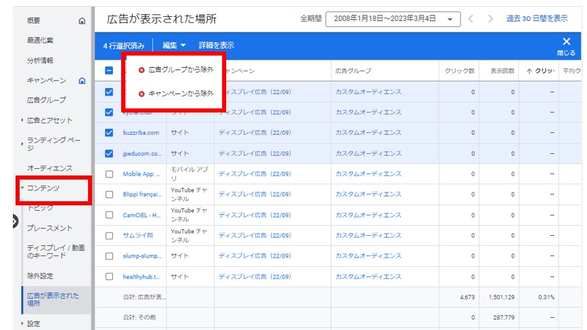Open 広告が表示された場所 in the sidebar
Screen dimensions: 587x330
click(x=53, y=300)
